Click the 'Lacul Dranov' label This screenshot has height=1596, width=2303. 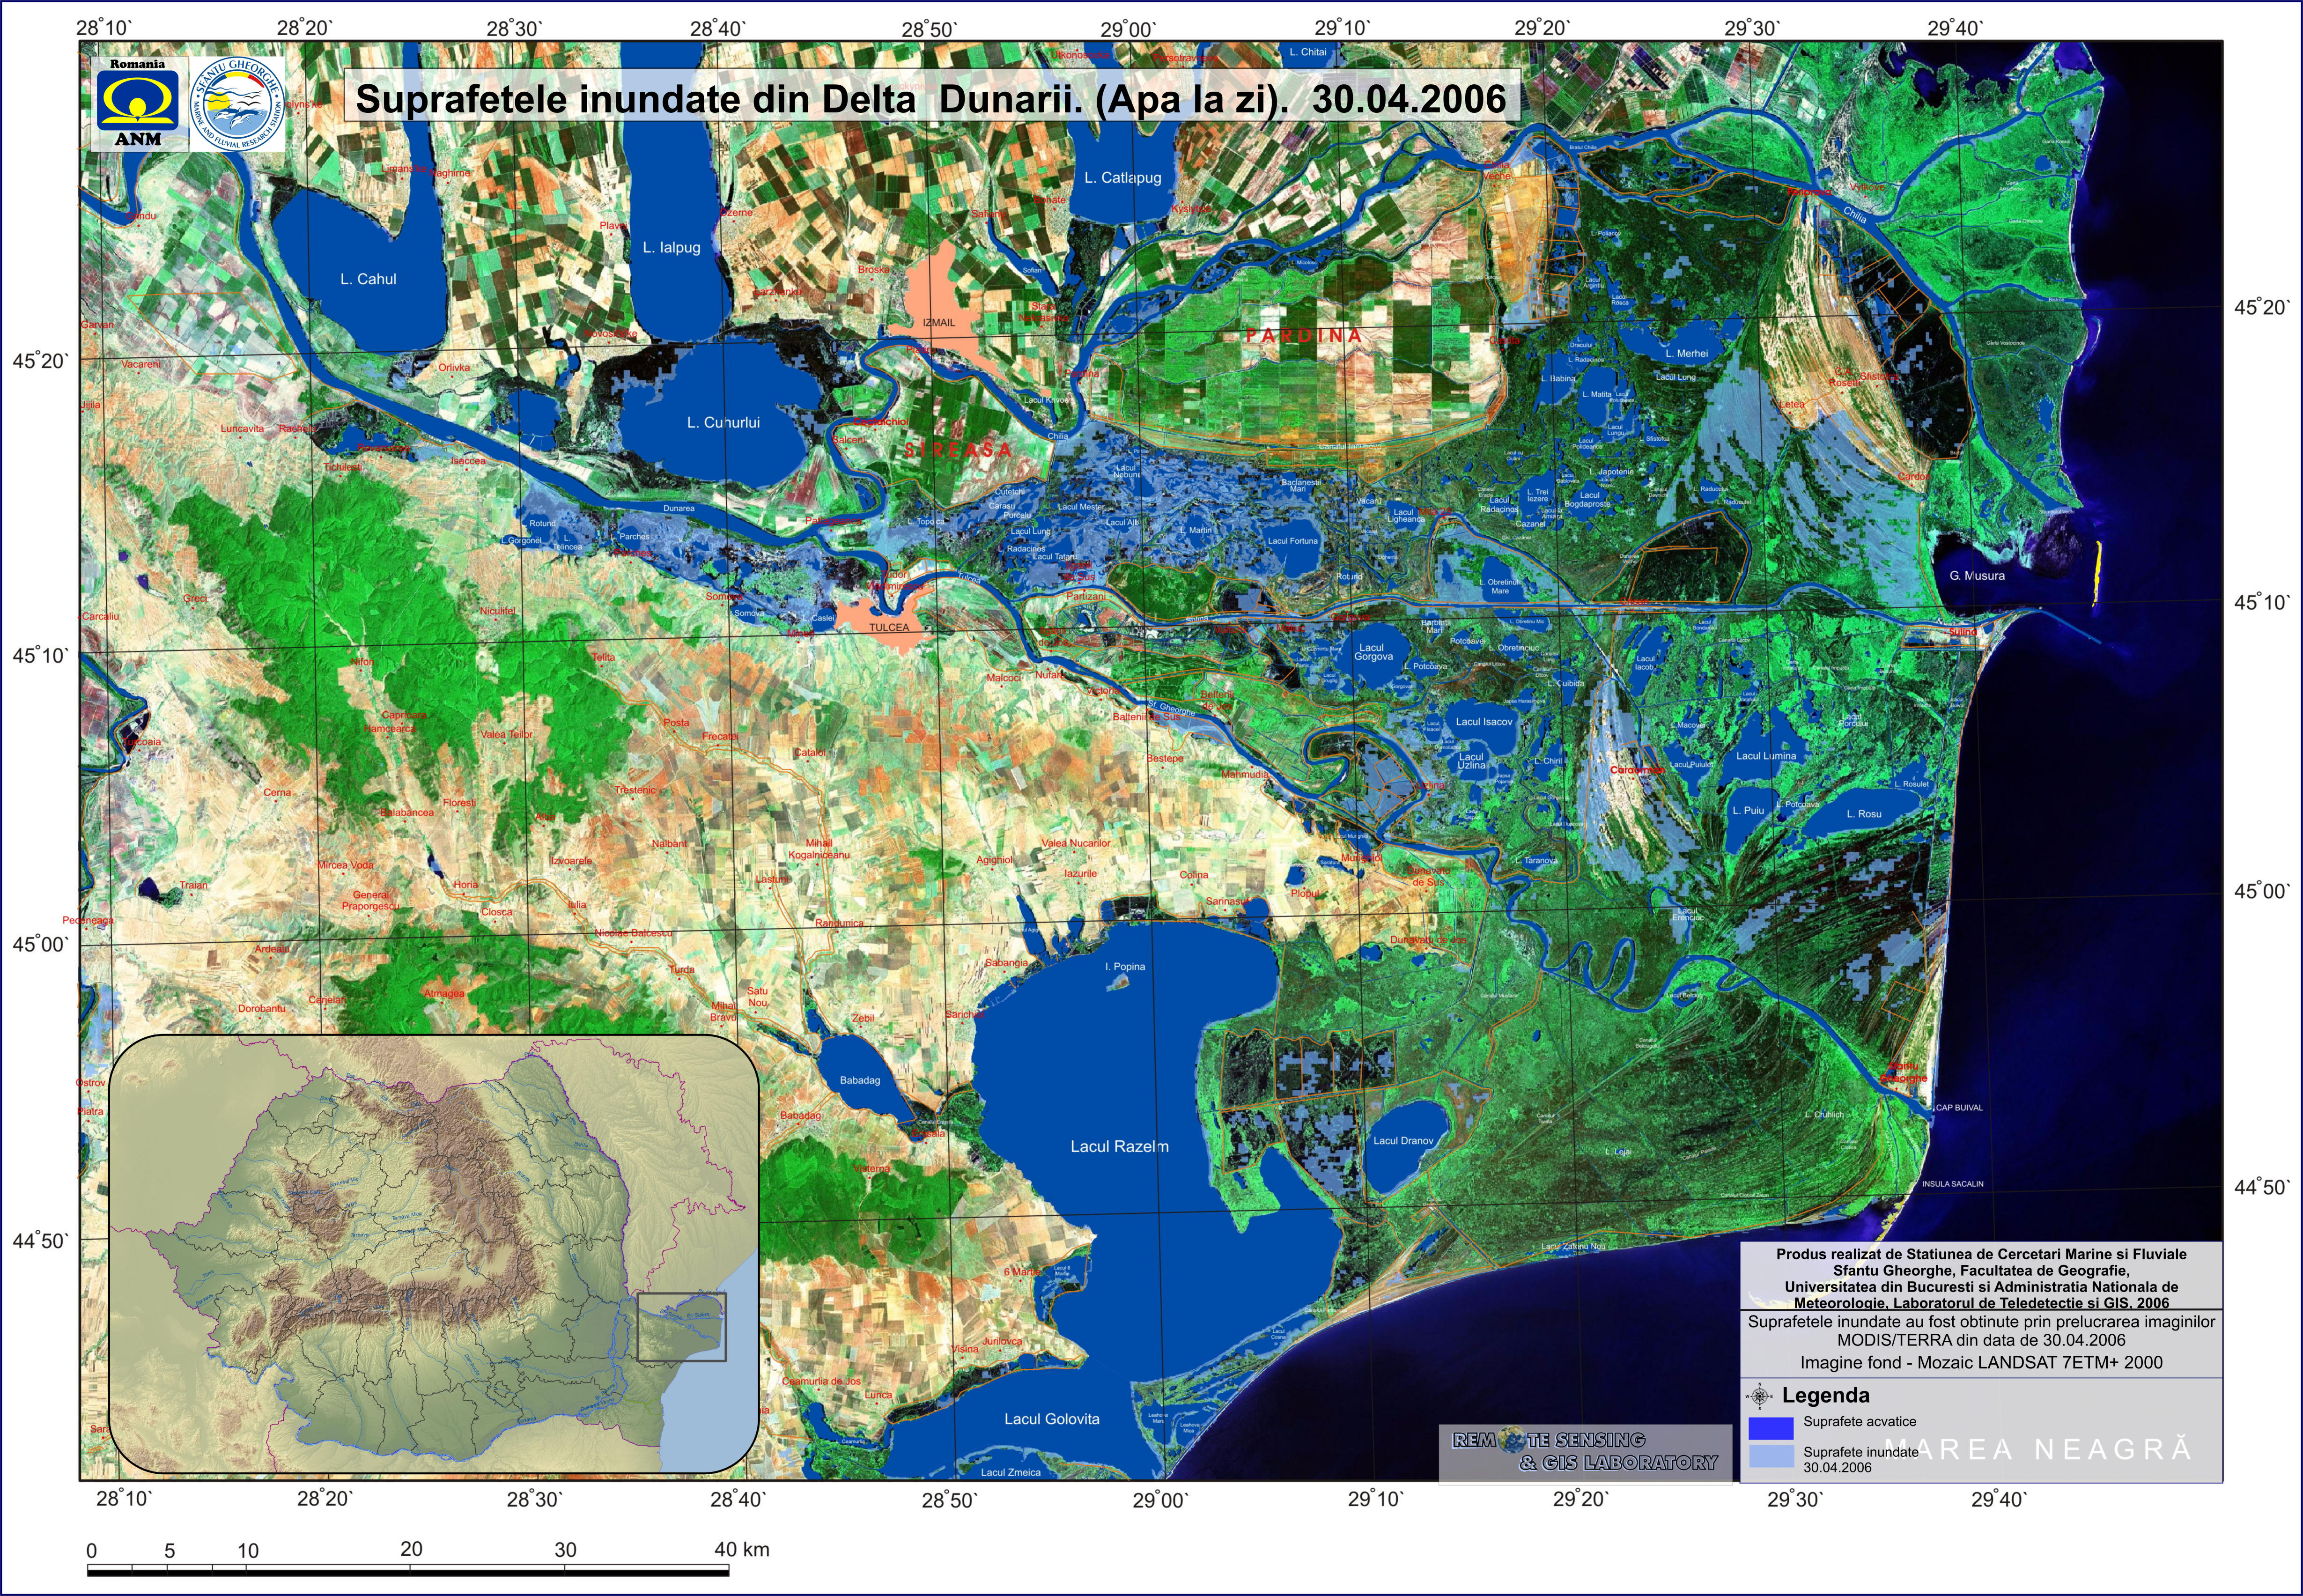pyautogui.click(x=1403, y=1140)
